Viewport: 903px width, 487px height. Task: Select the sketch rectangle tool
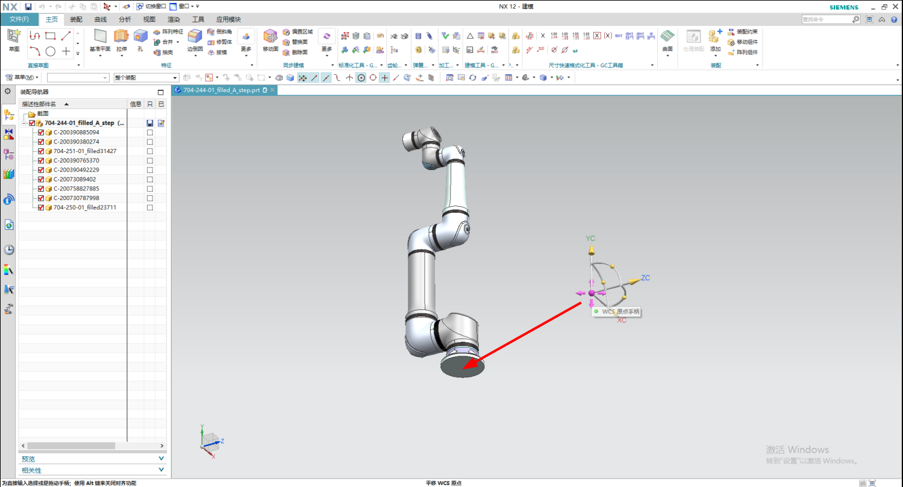51,36
